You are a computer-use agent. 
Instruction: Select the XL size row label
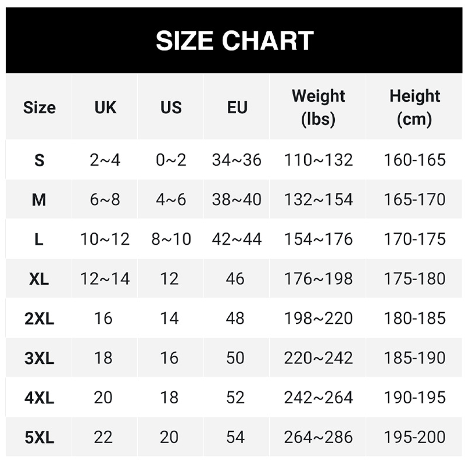click(x=39, y=279)
